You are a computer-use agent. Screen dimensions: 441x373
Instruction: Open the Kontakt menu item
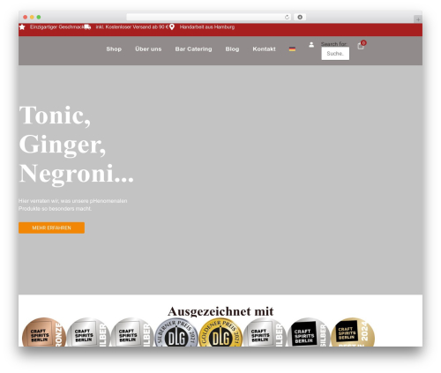click(x=264, y=49)
